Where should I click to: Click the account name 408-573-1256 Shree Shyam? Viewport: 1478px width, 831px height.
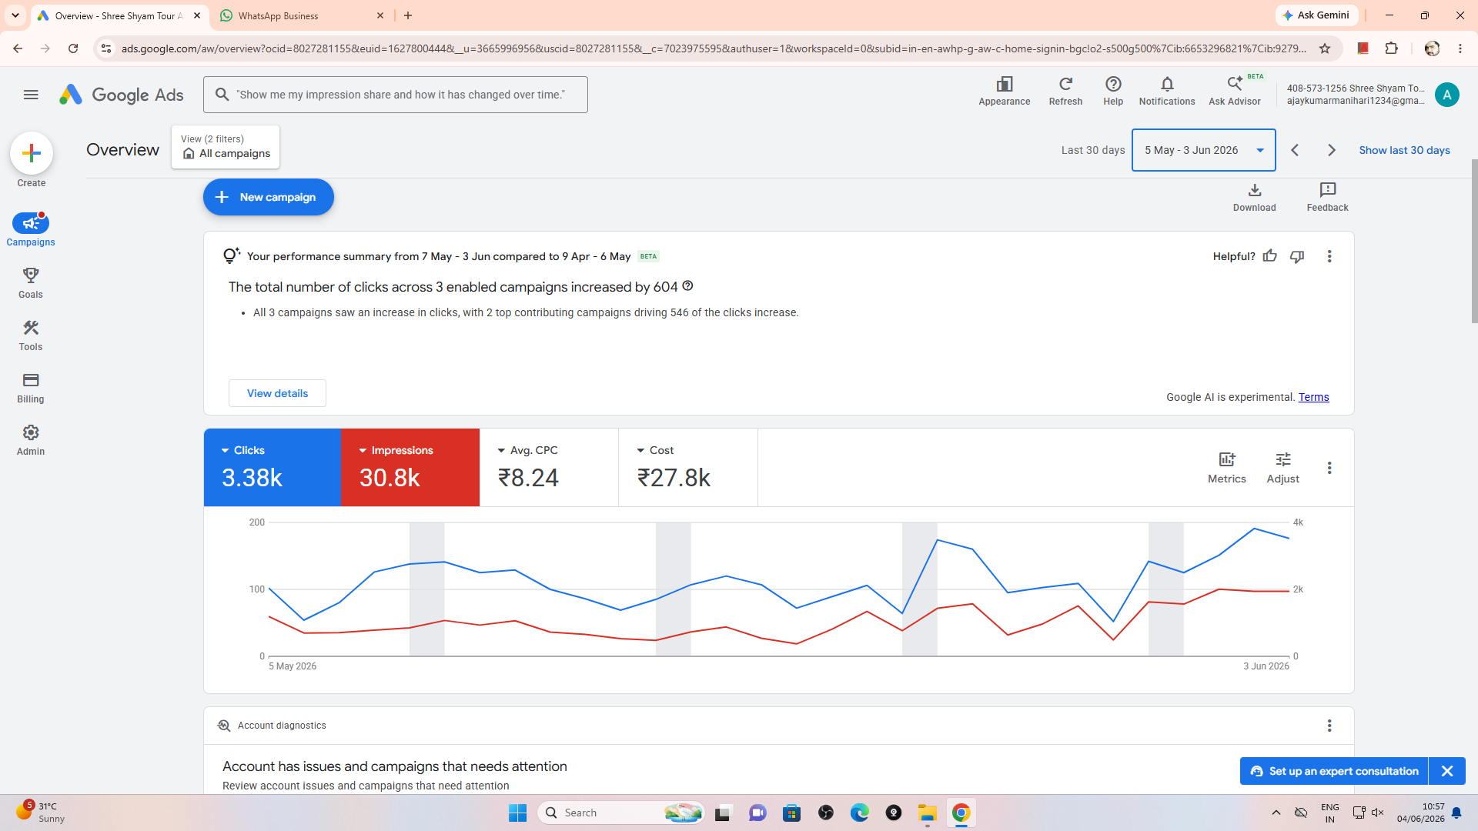coord(1355,88)
